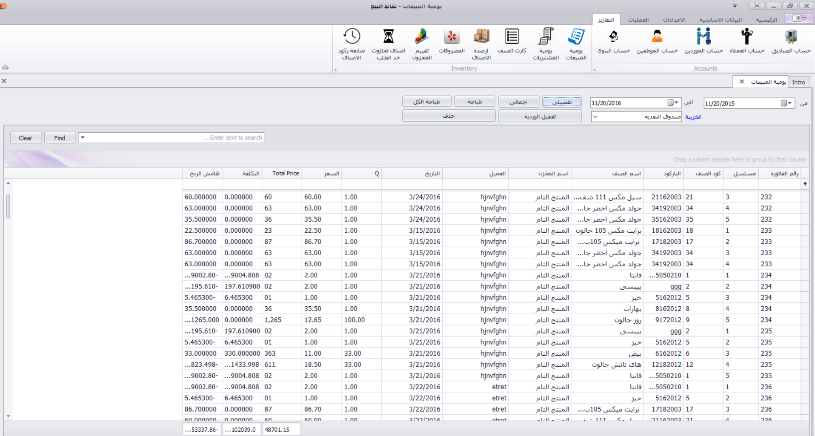Viewport: 815px width, 436px height.
Task: Open حساب الموردين suppliers account icon
Action: point(703,42)
